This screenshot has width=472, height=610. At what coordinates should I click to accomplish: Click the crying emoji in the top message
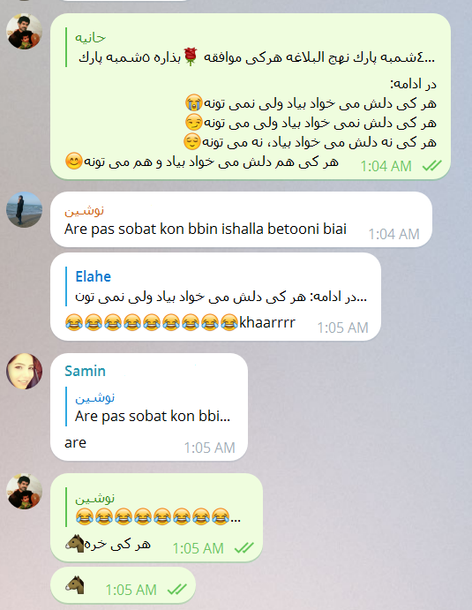point(194,103)
